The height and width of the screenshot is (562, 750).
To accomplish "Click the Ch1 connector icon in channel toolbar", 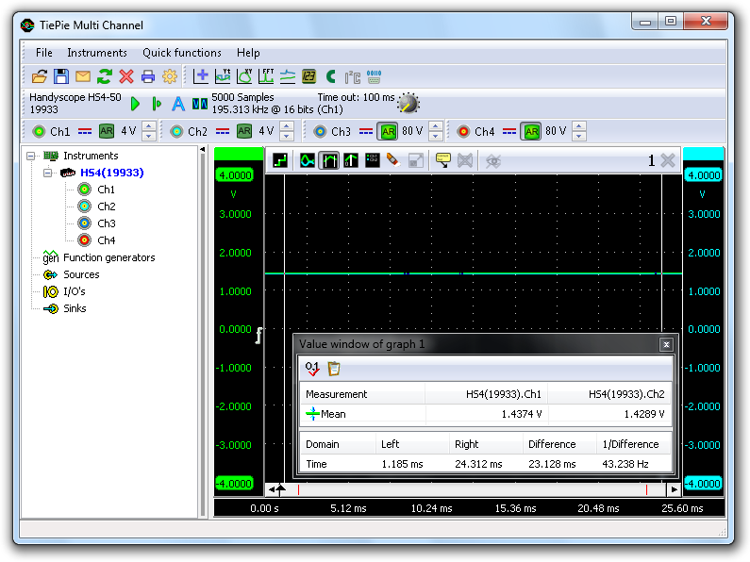I will [x=39, y=131].
